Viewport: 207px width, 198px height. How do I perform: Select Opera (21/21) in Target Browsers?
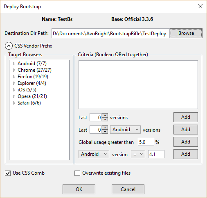point(32,96)
